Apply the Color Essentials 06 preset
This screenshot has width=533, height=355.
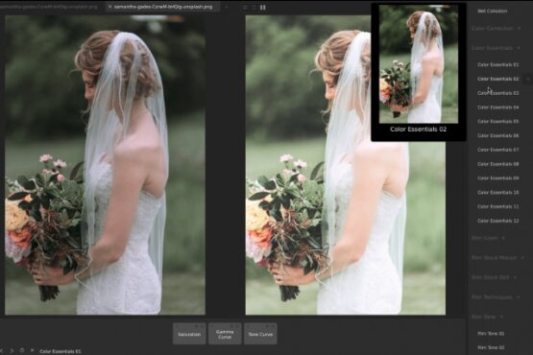point(498,135)
